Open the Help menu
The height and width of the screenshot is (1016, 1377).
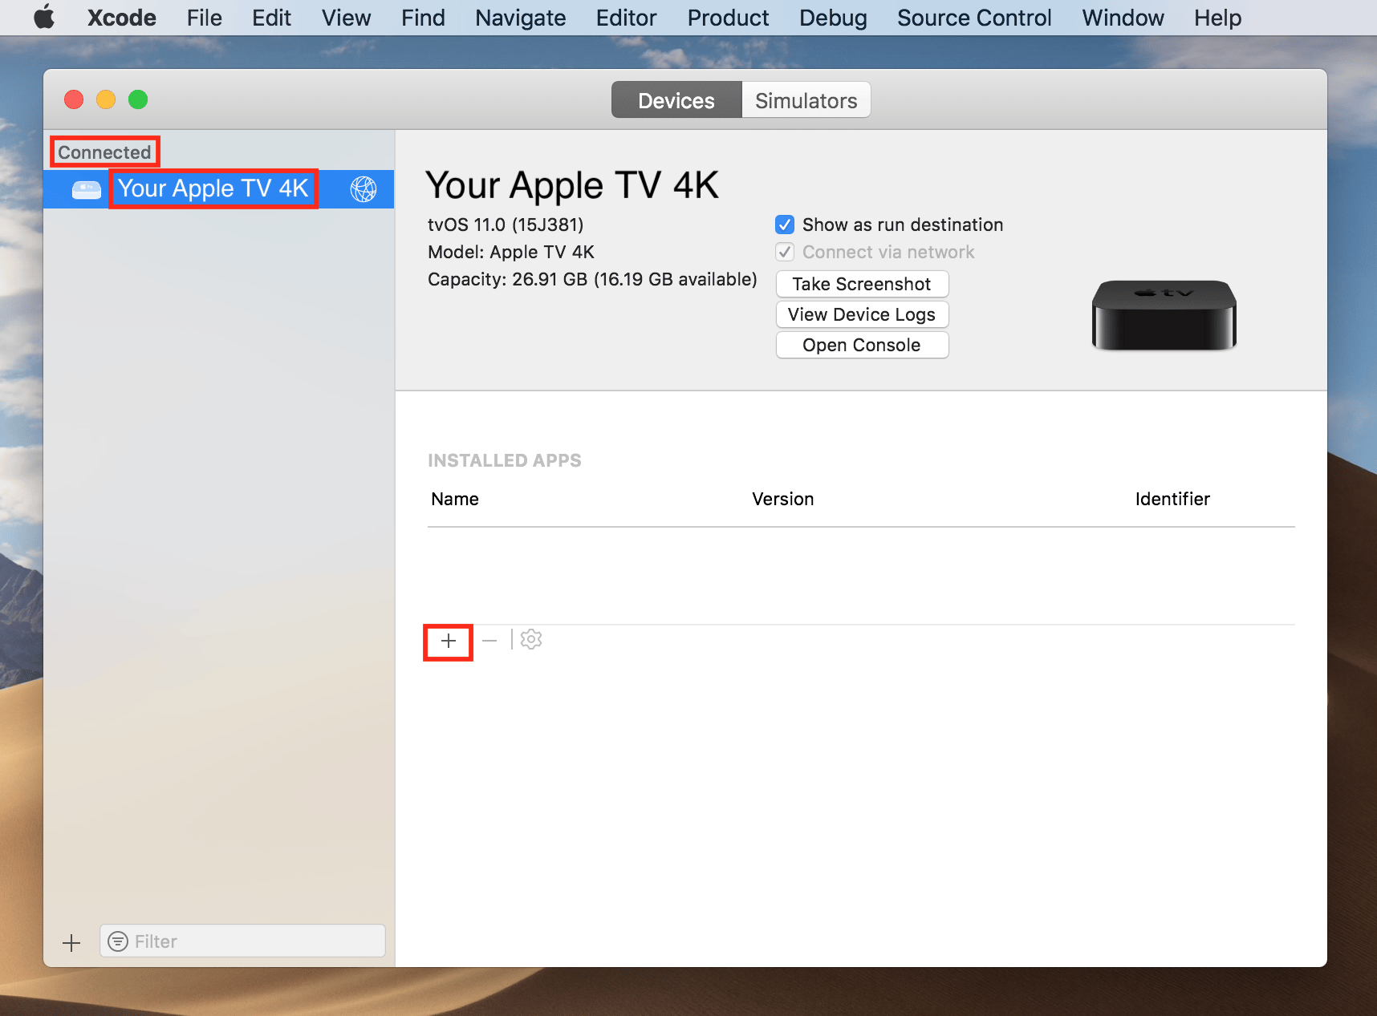click(x=1217, y=18)
